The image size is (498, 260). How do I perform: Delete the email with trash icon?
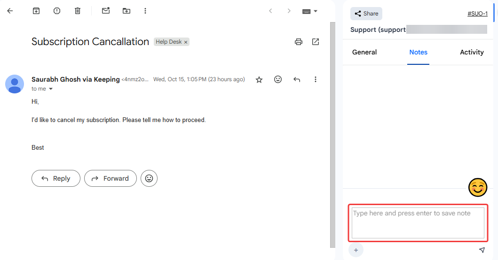78,11
